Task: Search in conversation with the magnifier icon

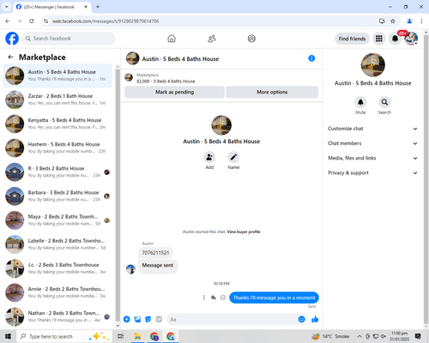Action: tap(384, 102)
